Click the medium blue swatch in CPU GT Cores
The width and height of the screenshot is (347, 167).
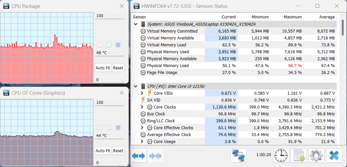tap(118, 128)
